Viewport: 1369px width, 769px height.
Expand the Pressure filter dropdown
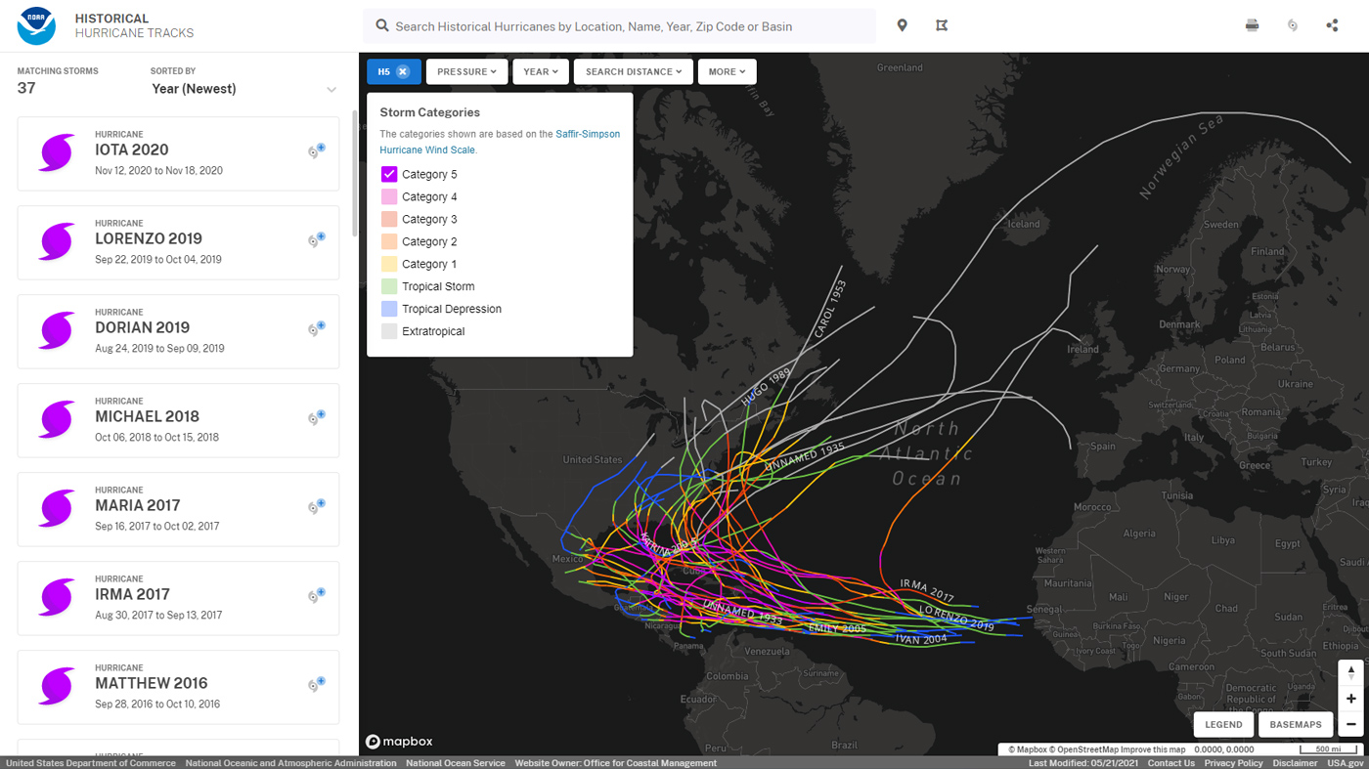[466, 71]
